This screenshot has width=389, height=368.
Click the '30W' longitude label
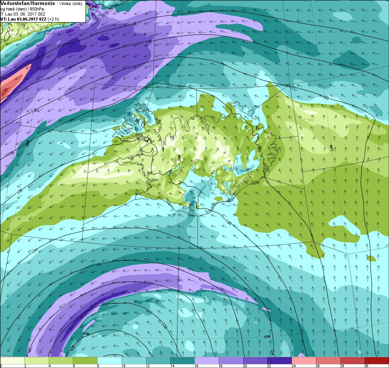[28, 143]
